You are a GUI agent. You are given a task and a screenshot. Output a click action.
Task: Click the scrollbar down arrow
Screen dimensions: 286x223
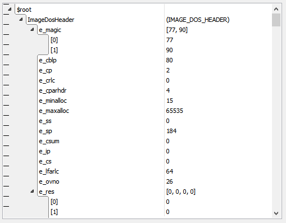(x=276, y=213)
